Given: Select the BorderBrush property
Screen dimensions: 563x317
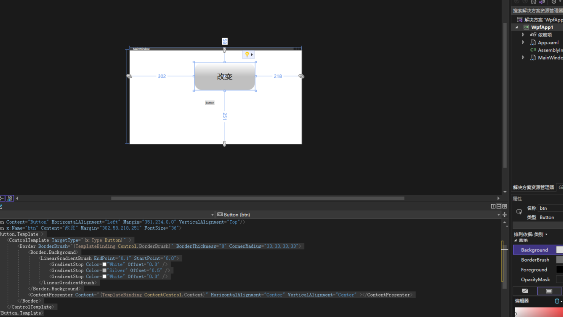Looking at the screenshot, I should (x=535, y=260).
